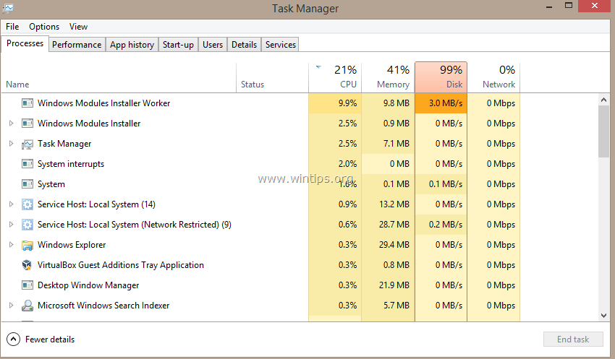Viewport: 615px width, 359px height.
Task: Collapse view with Fewer details arrow icon
Action: (13, 339)
